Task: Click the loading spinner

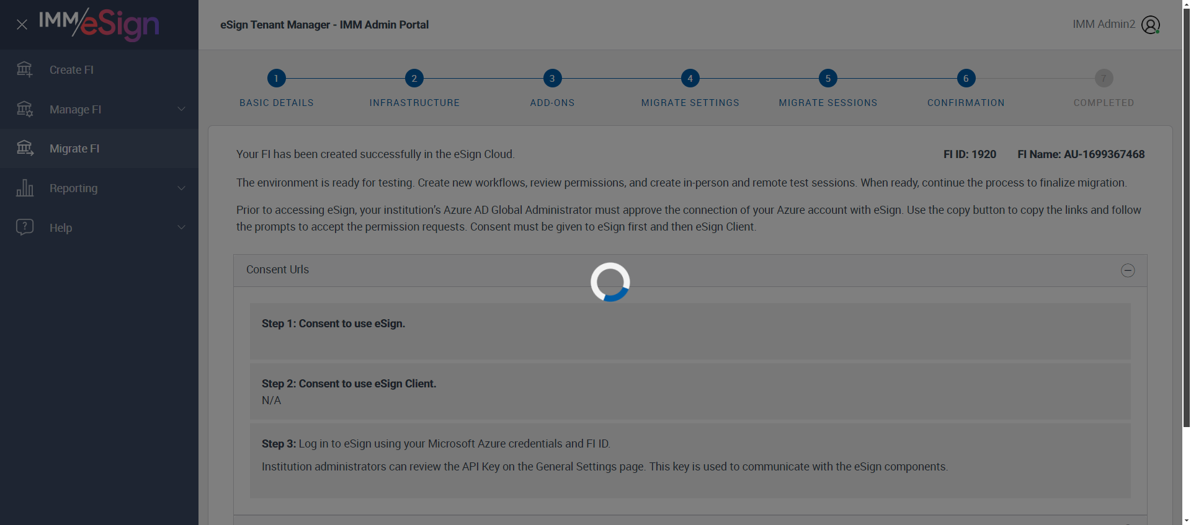Action: pos(610,282)
